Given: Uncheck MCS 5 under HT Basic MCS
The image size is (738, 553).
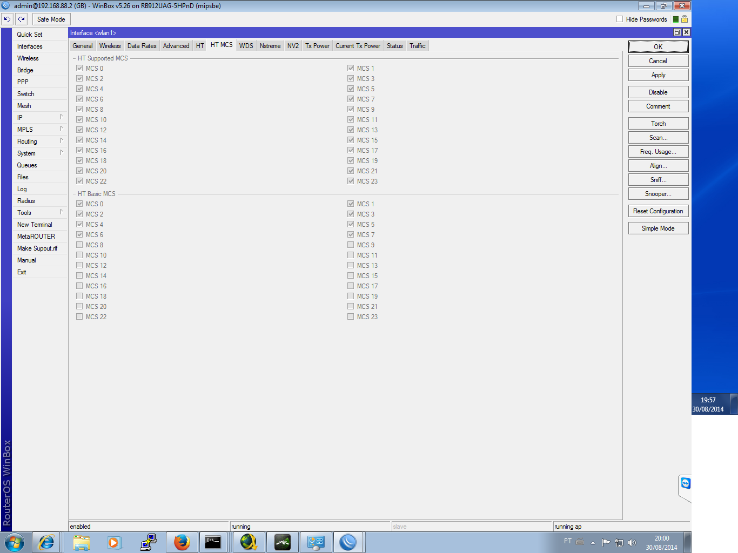Looking at the screenshot, I should point(351,225).
